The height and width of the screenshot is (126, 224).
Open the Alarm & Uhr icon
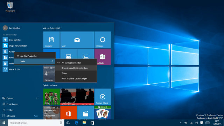click(5, 69)
